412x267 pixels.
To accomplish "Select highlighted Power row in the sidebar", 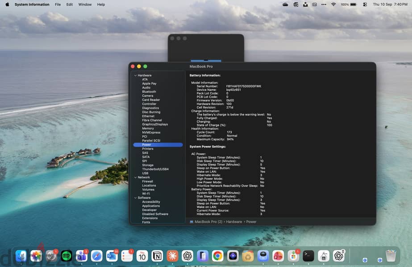I will click(158, 145).
